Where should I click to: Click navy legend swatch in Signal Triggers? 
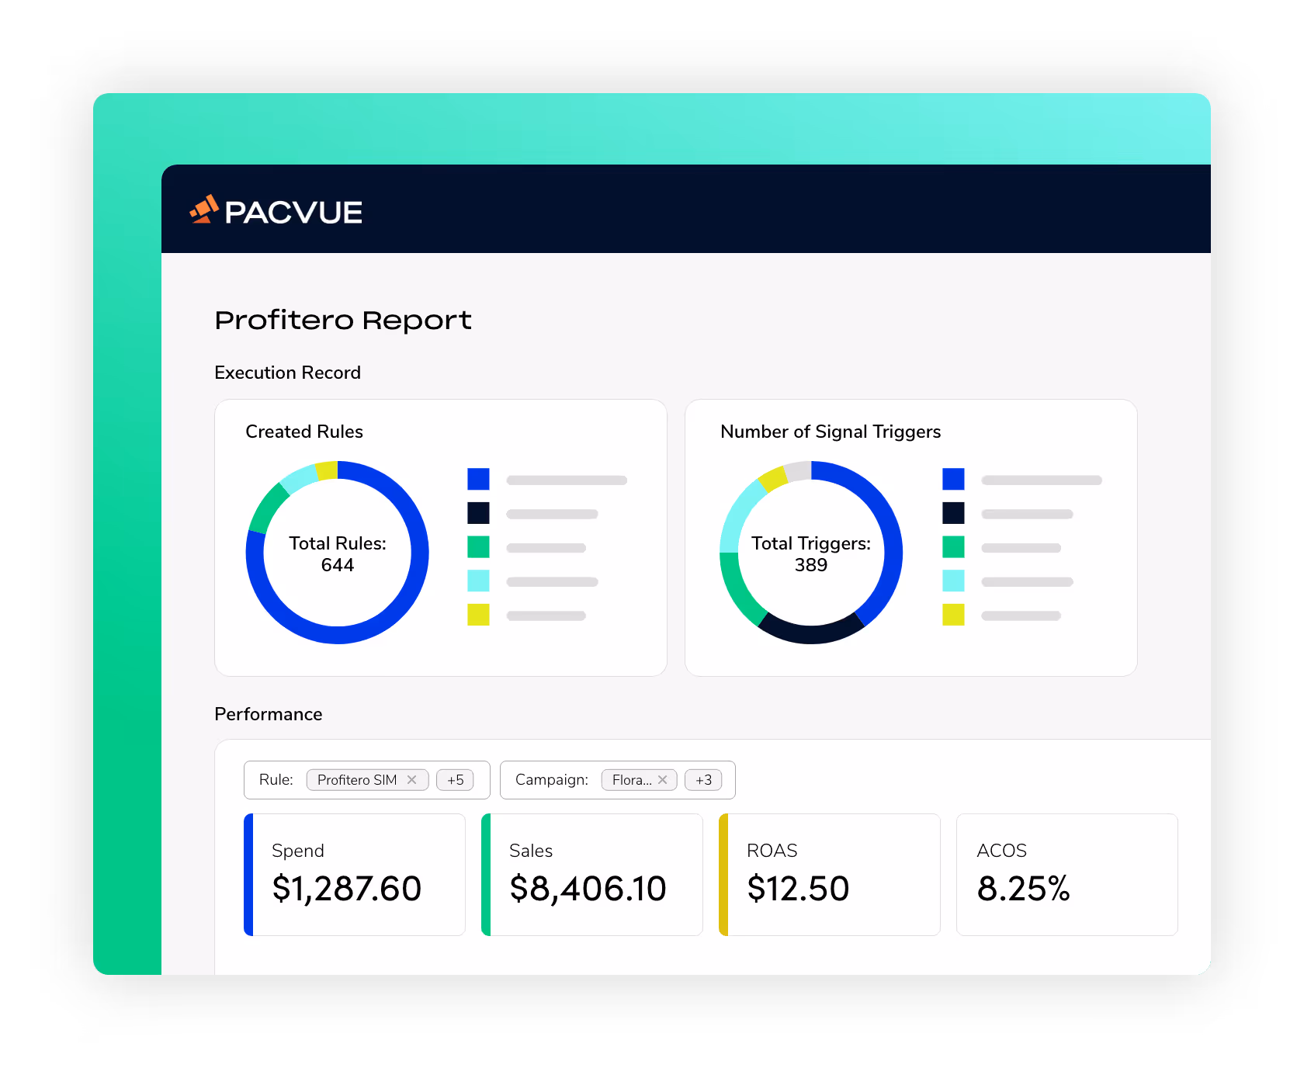pyautogui.click(x=953, y=513)
